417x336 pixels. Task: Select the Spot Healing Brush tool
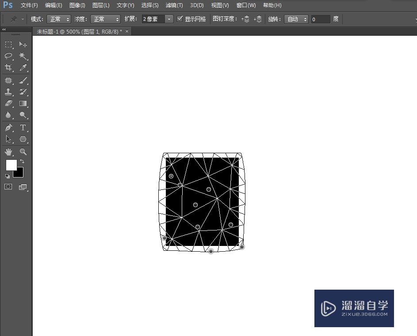tap(8, 80)
